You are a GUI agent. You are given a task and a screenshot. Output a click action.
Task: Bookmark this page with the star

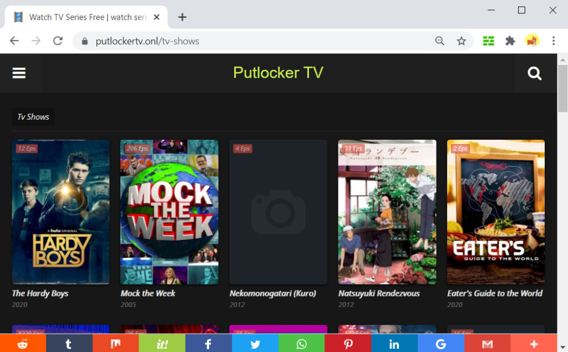click(x=461, y=41)
